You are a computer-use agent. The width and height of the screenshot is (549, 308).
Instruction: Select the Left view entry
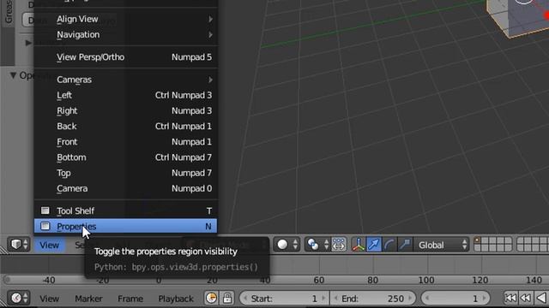pyautogui.click(x=125, y=95)
